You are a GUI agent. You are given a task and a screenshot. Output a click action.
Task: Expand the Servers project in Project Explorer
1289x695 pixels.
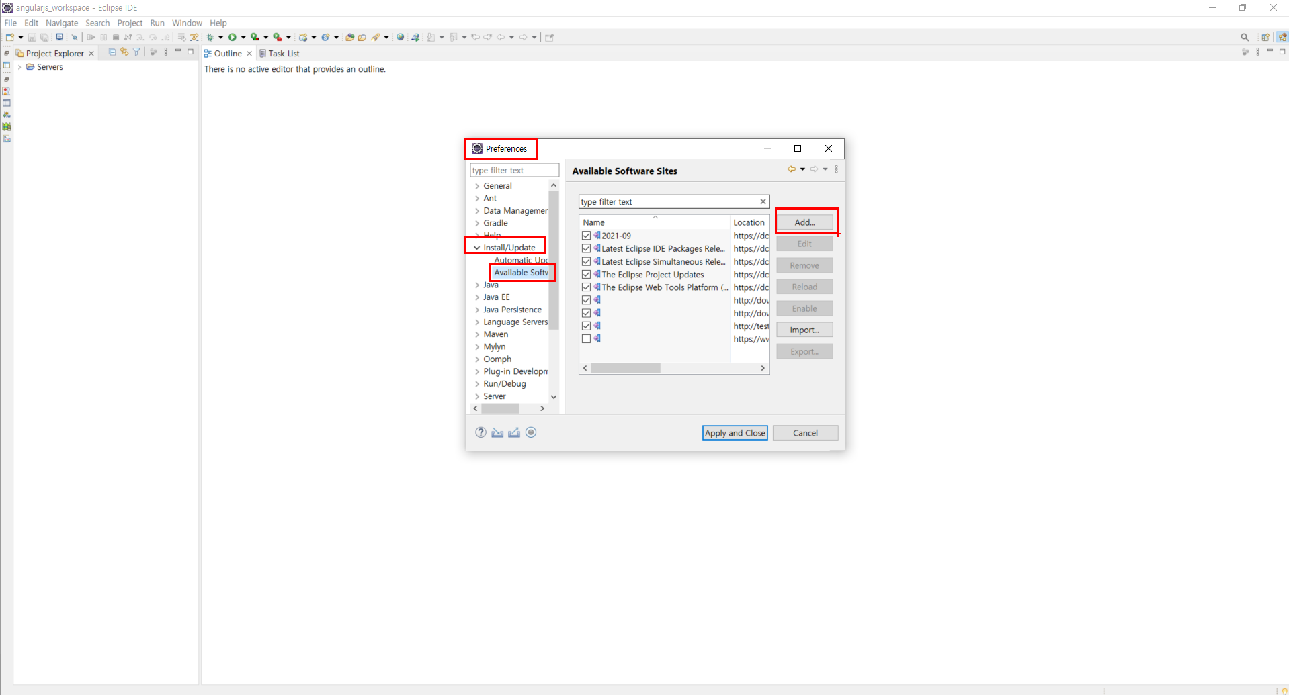click(19, 67)
